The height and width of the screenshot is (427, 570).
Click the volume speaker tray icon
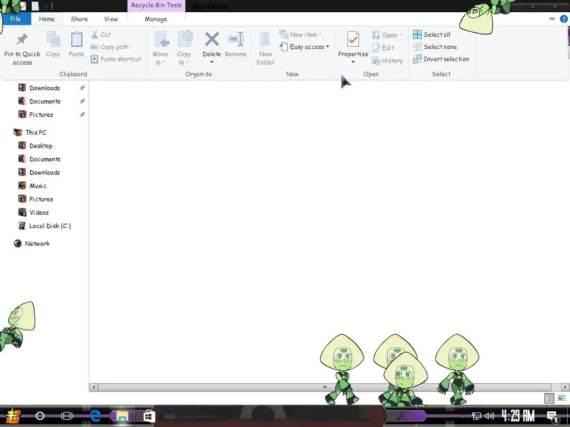coord(490,416)
